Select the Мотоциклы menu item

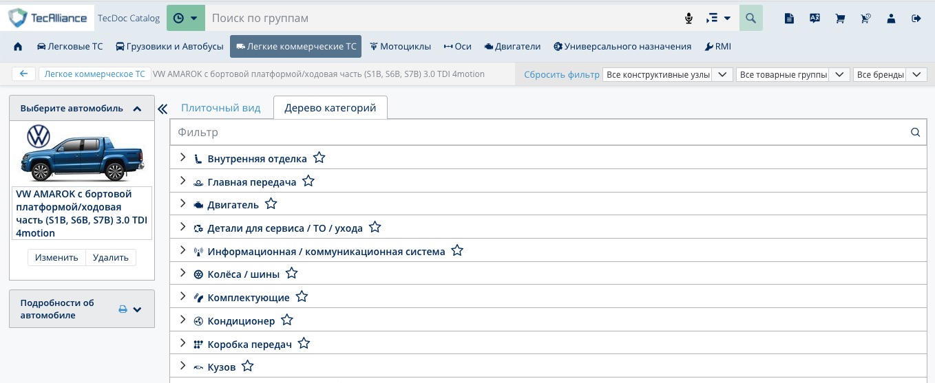pos(400,47)
